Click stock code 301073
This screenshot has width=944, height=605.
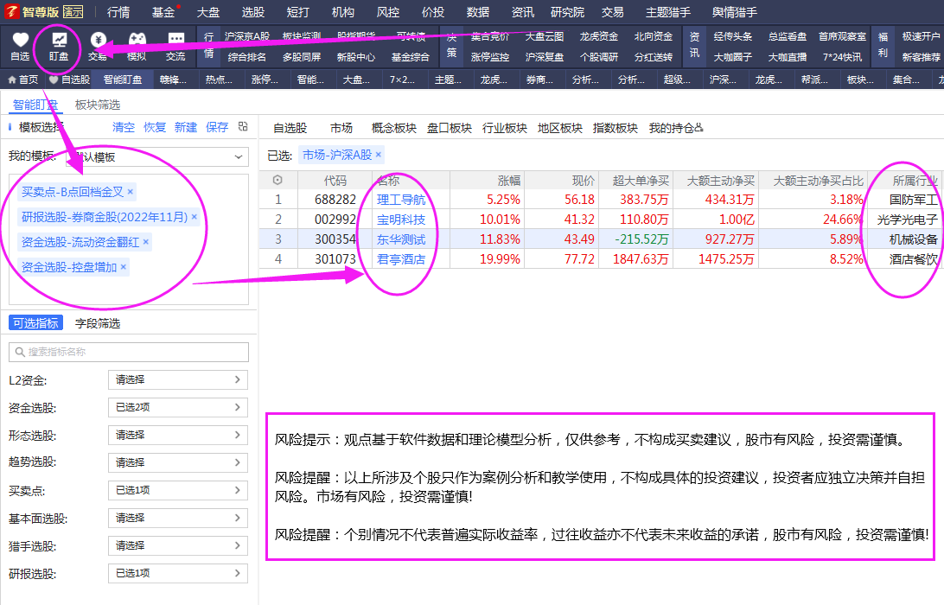[x=335, y=259]
